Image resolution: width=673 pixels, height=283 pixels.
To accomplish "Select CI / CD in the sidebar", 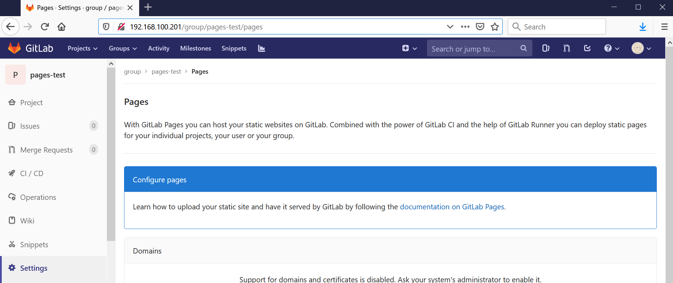I will click(53, 173).
